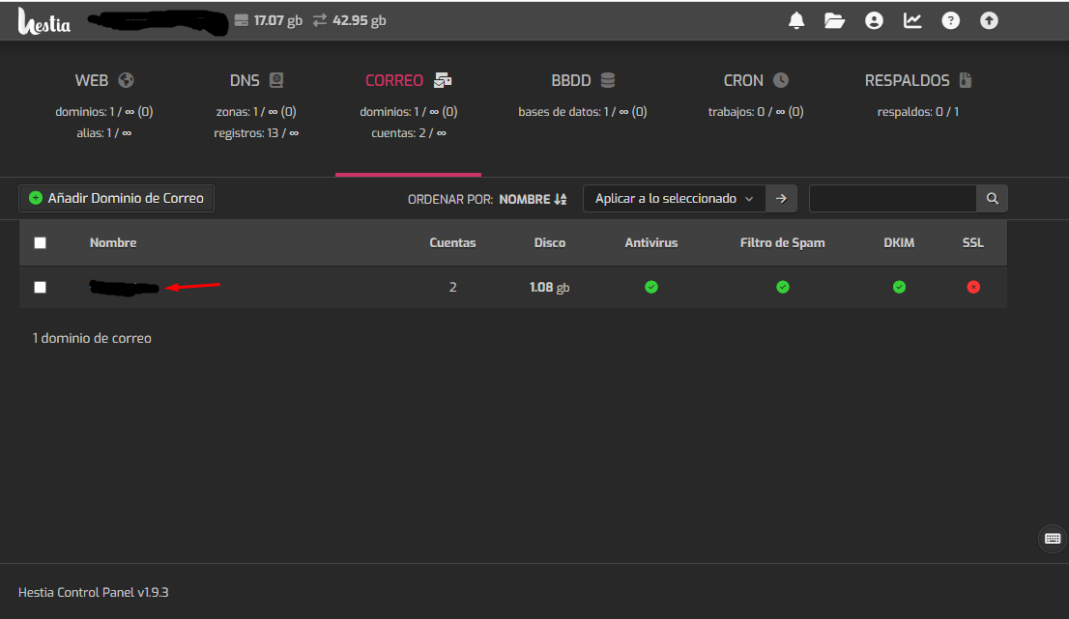Click 'Añadir Dominio de Correo' button
The height and width of the screenshot is (619, 1069).
[x=117, y=198]
